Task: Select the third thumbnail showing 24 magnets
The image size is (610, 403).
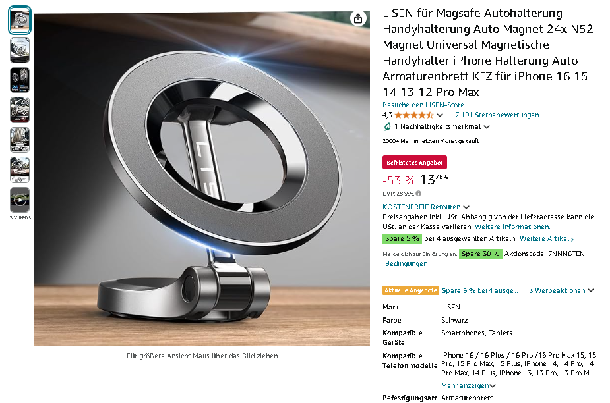Action: [x=20, y=80]
